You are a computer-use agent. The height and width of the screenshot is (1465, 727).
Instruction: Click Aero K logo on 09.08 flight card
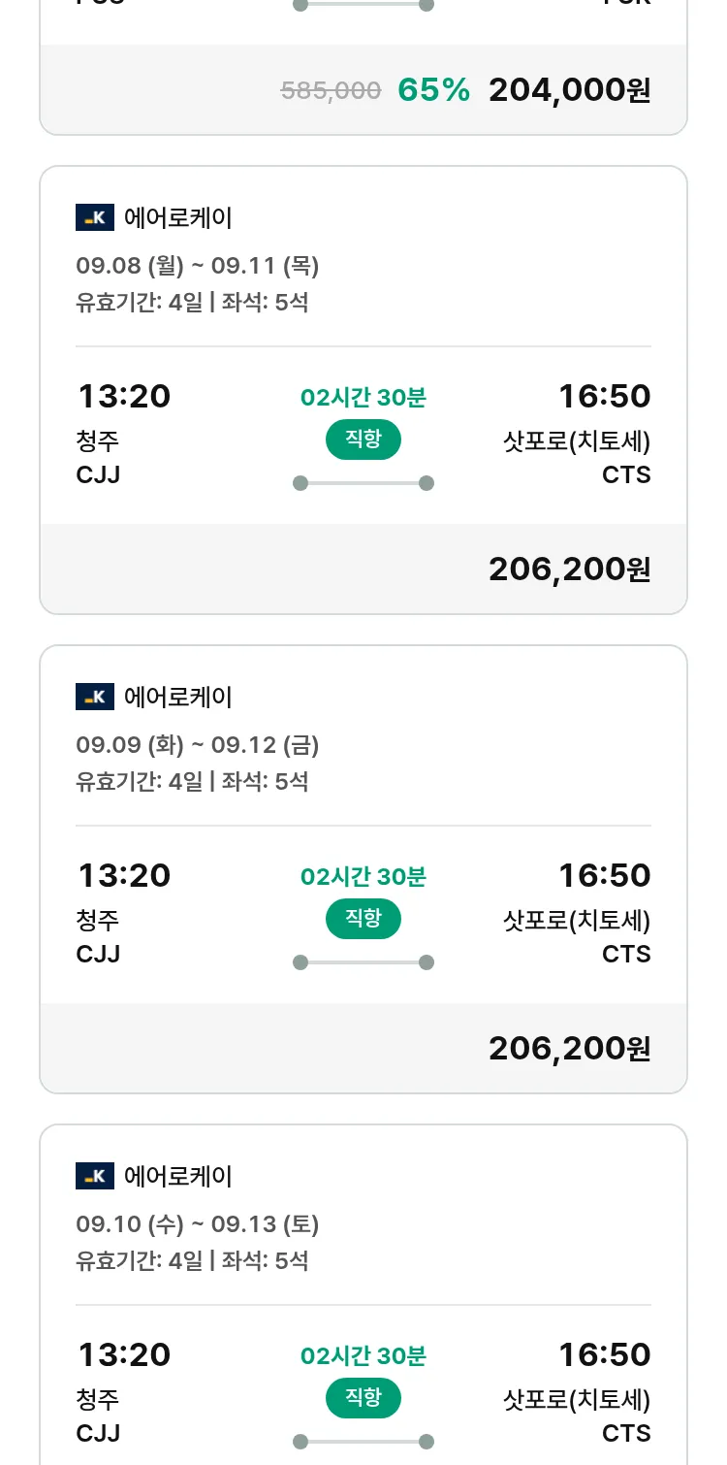point(95,217)
